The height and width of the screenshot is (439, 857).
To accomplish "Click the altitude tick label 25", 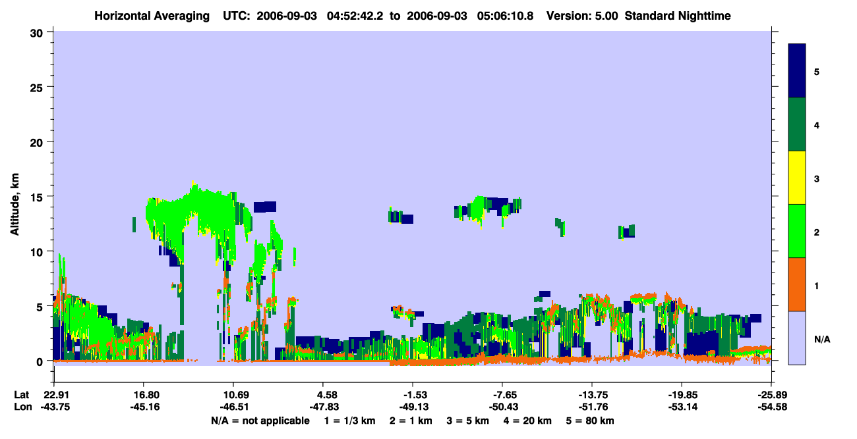I will click(38, 87).
